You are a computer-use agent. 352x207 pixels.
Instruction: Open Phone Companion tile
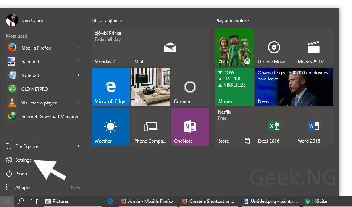coord(150,127)
